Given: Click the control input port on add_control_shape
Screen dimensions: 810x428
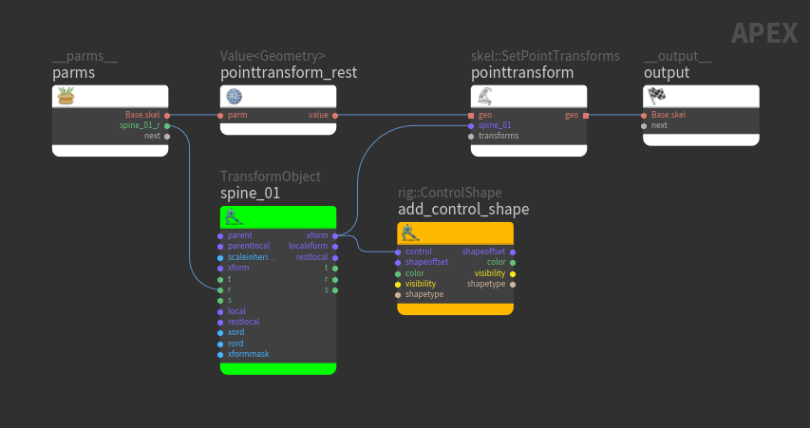Looking at the screenshot, I should coord(398,251).
